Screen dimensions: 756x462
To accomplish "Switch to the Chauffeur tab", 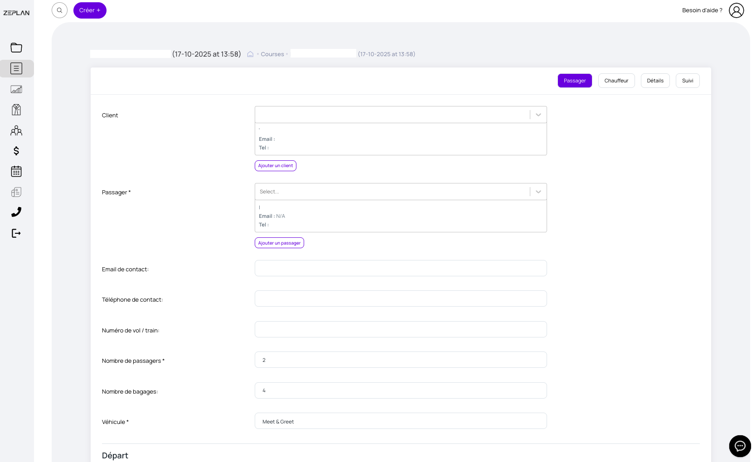I will pyautogui.click(x=616, y=81).
